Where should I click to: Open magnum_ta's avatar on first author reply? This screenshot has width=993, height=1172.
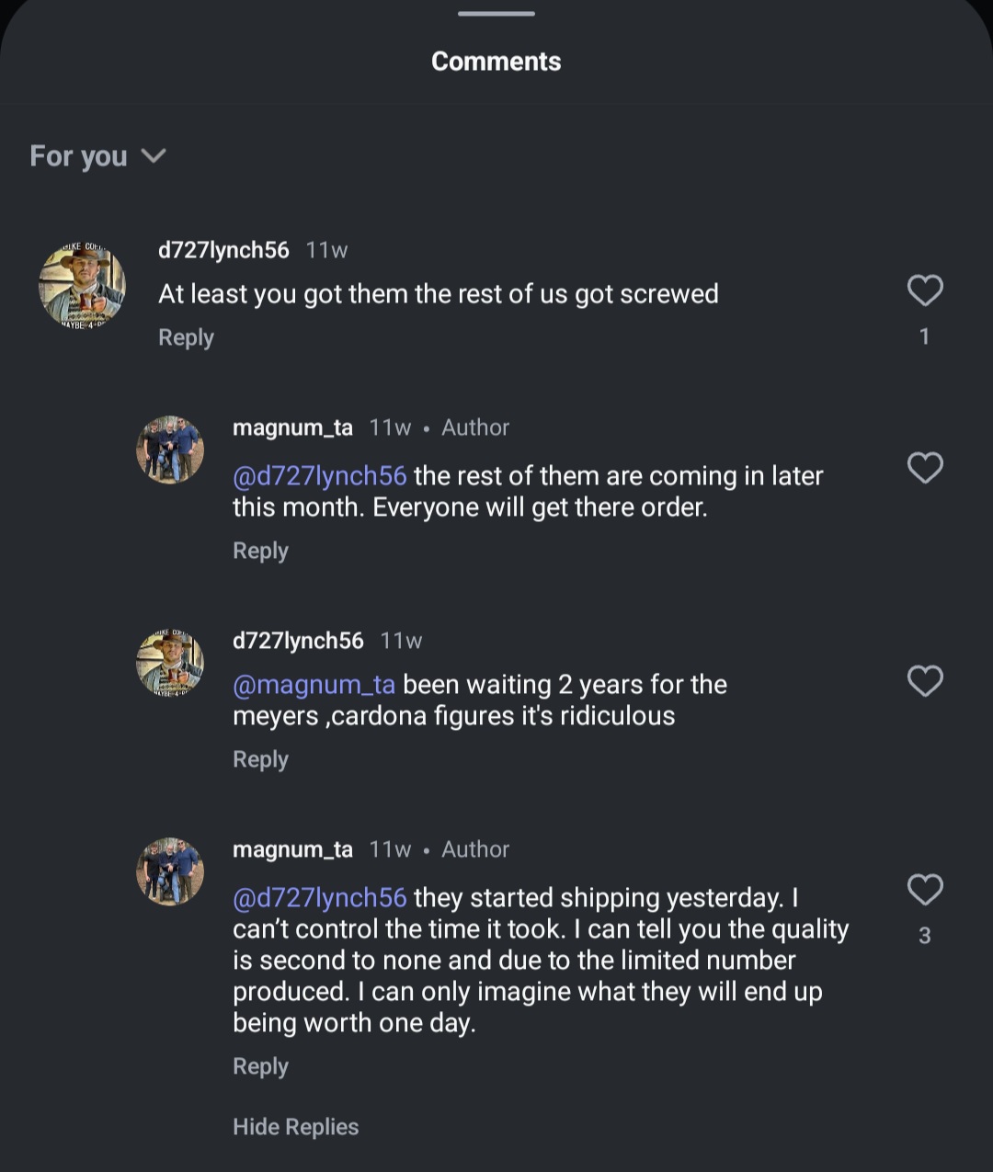[170, 449]
